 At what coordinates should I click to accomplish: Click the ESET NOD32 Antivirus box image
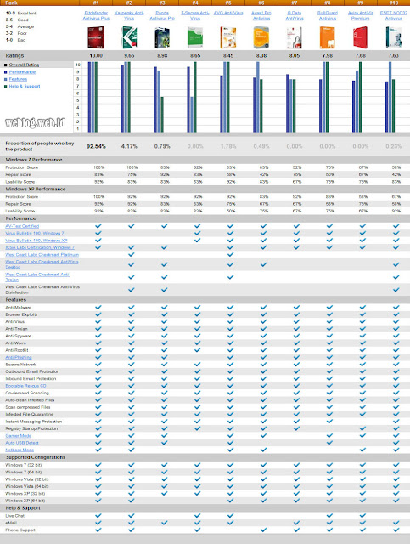click(x=394, y=37)
